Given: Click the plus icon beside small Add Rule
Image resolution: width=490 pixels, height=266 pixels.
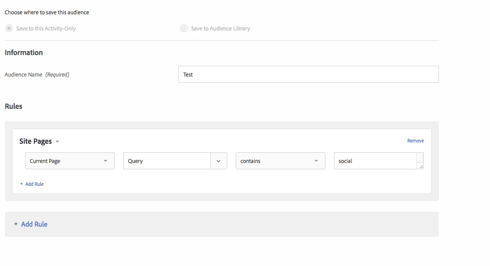Looking at the screenshot, I should (21, 184).
